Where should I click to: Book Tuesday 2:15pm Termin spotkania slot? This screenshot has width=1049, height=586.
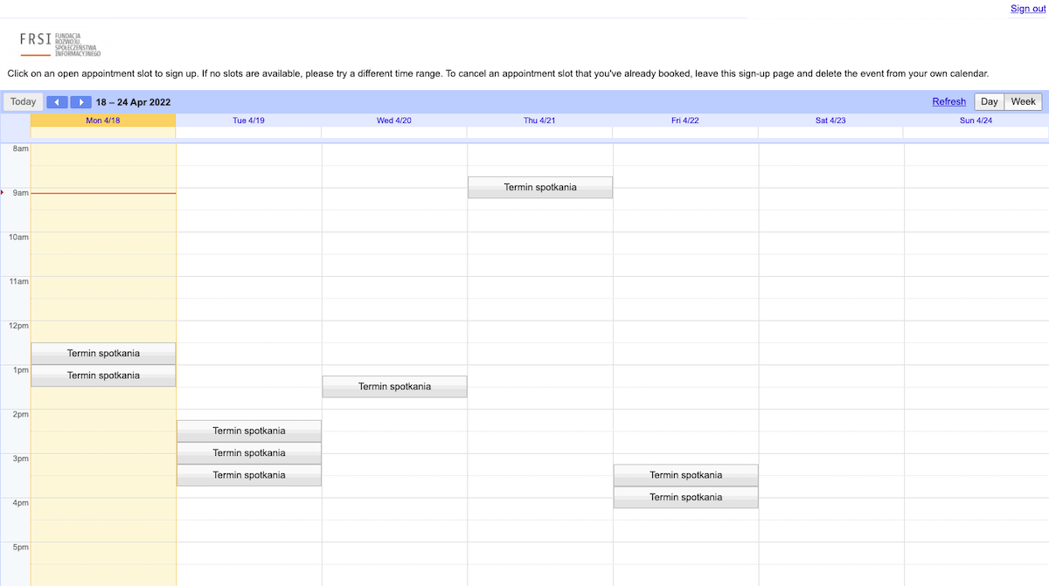click(x=249, y=431)
